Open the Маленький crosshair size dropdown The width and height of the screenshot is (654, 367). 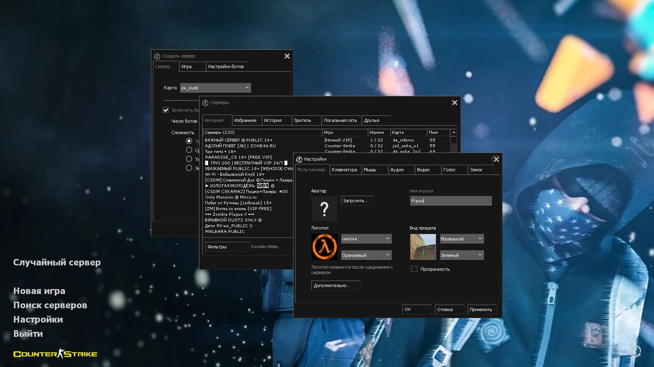(x=461, y=239)
